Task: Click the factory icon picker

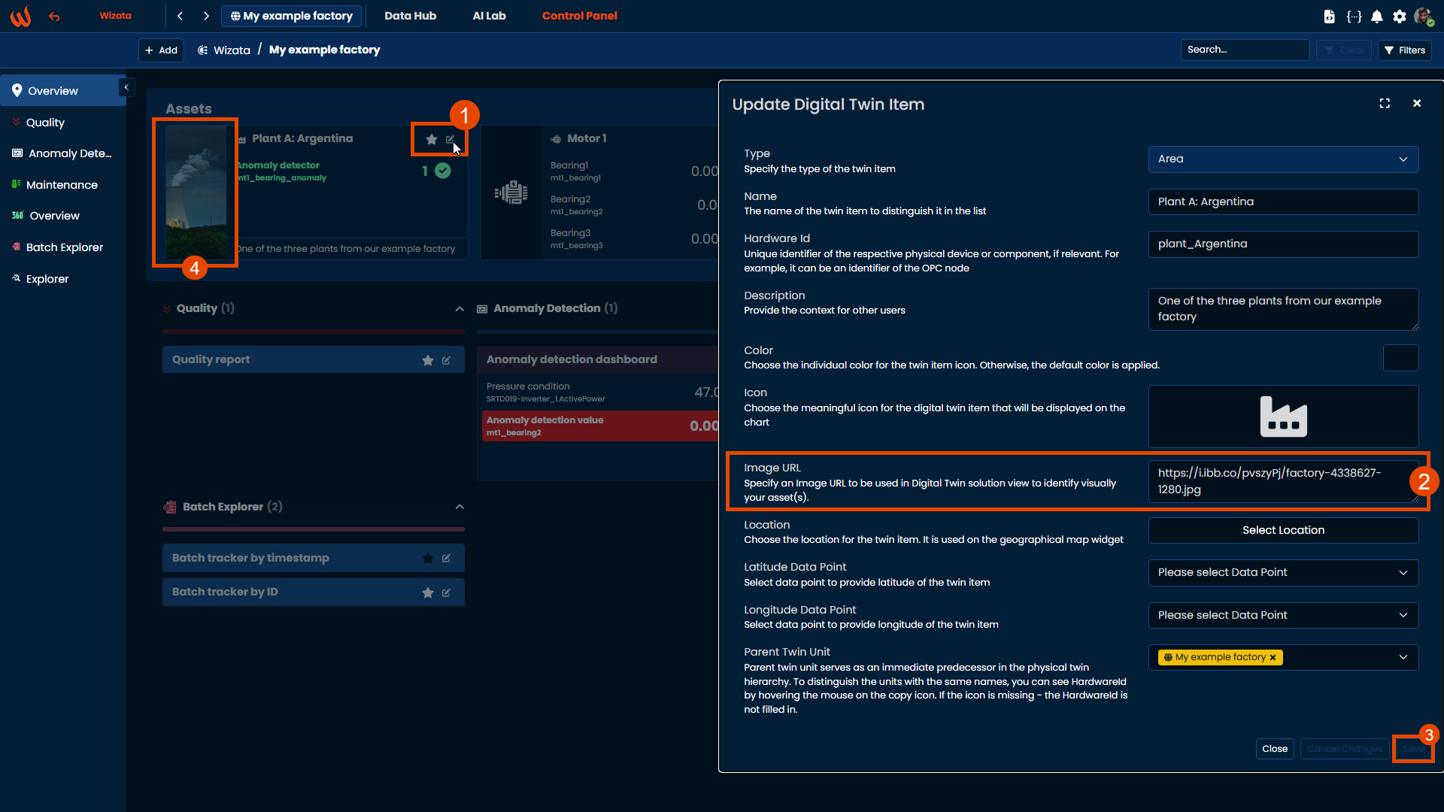Action: (x=1283, y=417)
